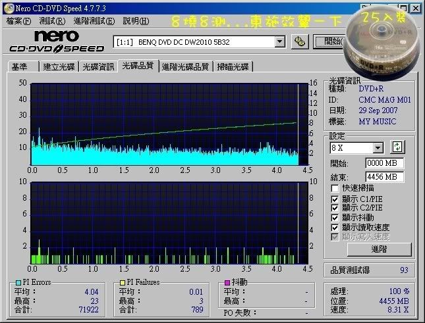425x323 pixels.
Task: Click the date 29 Sep 2007
Action: 378,111
